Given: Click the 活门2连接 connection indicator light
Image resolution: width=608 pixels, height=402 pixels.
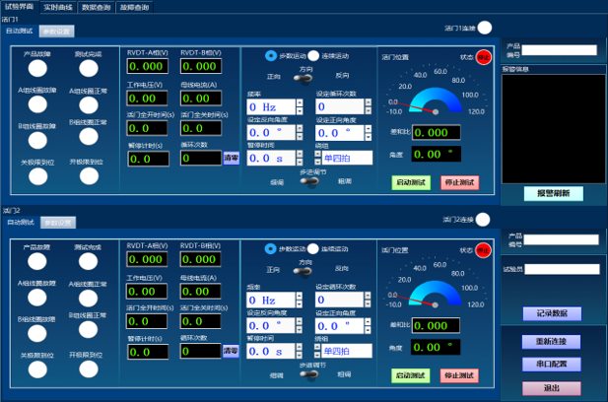Looking at the screenshot, I should point(483,220).
